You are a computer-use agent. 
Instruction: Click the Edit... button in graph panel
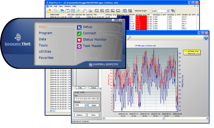[x=81, y=88]
